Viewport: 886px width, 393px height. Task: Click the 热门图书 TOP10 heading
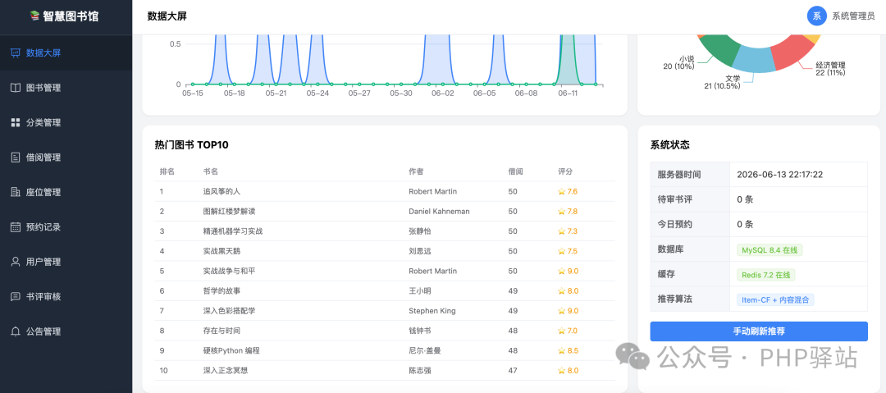191,144
